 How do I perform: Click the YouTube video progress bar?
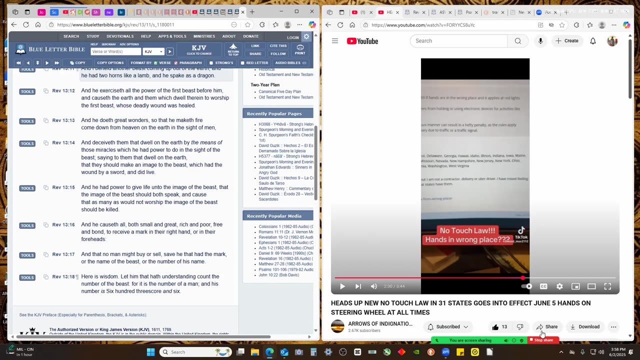(475, 278)
